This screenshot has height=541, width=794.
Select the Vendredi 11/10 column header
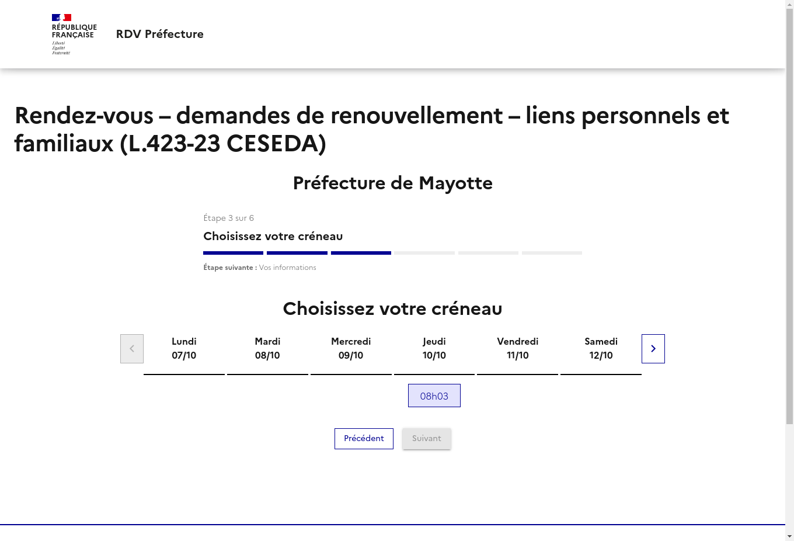518,349
